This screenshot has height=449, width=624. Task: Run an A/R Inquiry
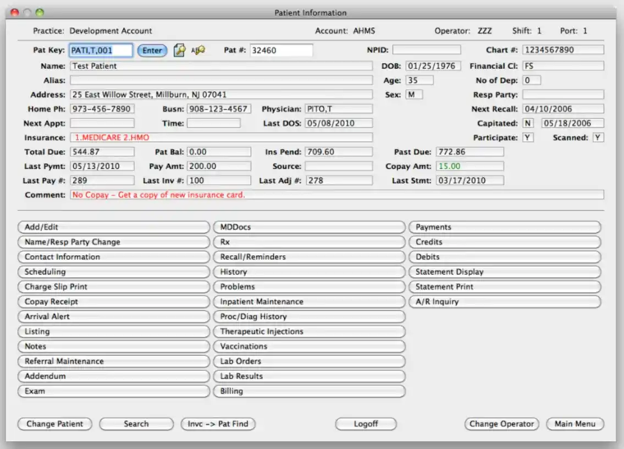click(x=505, y=302)
